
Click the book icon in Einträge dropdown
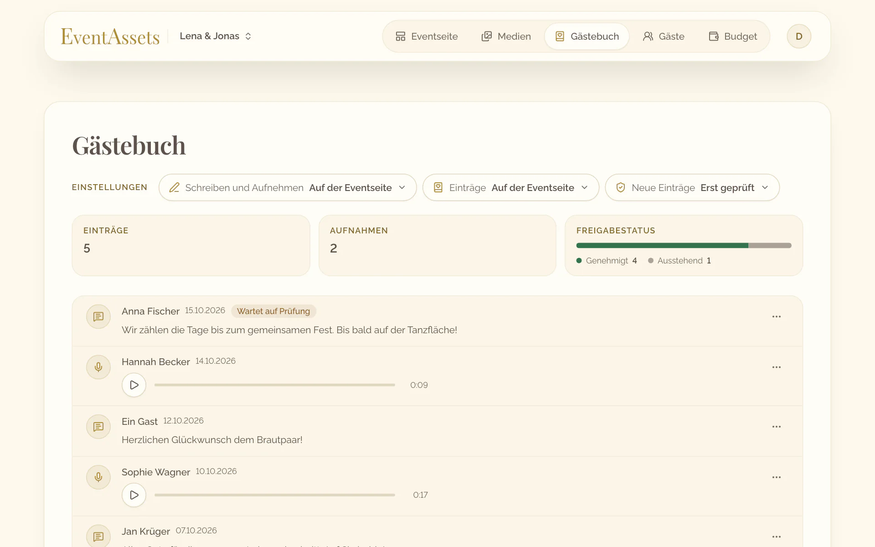[438, 187]
